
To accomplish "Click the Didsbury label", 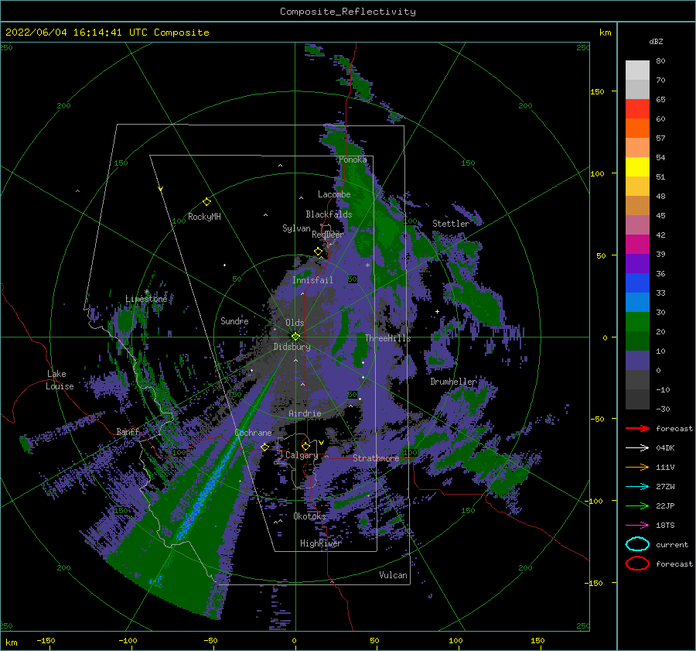I will pos(292,347).
